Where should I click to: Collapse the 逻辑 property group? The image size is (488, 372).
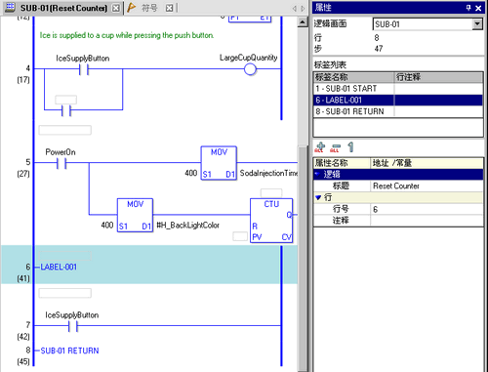click(x=318, y=174)
